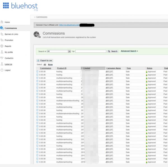The height and width of the screenshot is (167, 168).
Task: Log out using the Logout item
Action: (x=8, y=70)
